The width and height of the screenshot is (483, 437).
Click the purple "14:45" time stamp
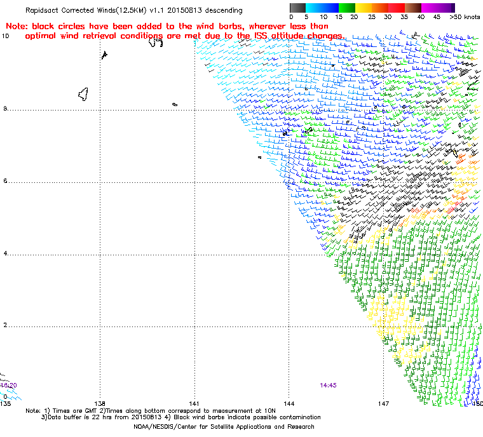(328, 386)
